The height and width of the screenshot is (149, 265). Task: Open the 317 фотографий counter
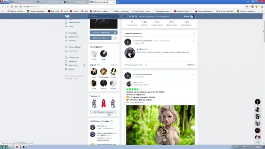(x=171, y=23)
